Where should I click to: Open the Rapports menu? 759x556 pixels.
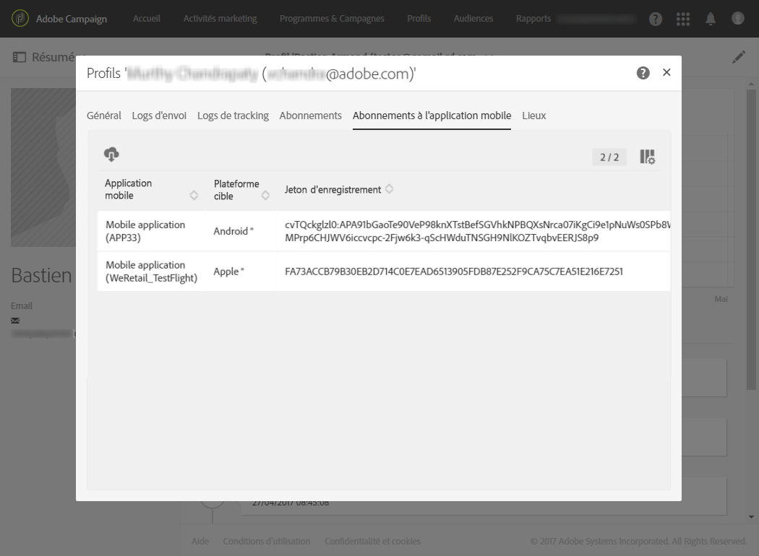point(533,18)
